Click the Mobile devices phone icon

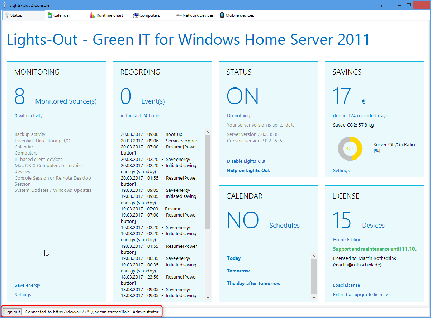222,15
